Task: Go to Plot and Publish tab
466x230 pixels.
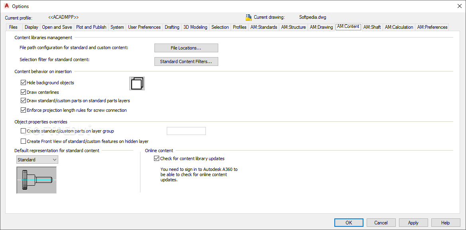Action: tap(91, 27)
